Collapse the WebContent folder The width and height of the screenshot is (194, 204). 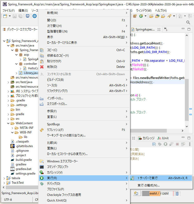[x=8, y=123]
